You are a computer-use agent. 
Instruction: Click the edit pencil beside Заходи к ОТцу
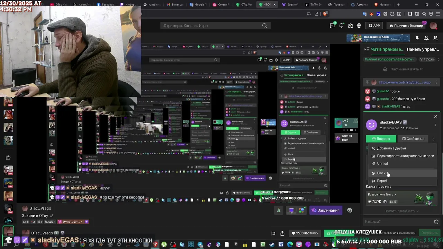click(x=52, y=216)
